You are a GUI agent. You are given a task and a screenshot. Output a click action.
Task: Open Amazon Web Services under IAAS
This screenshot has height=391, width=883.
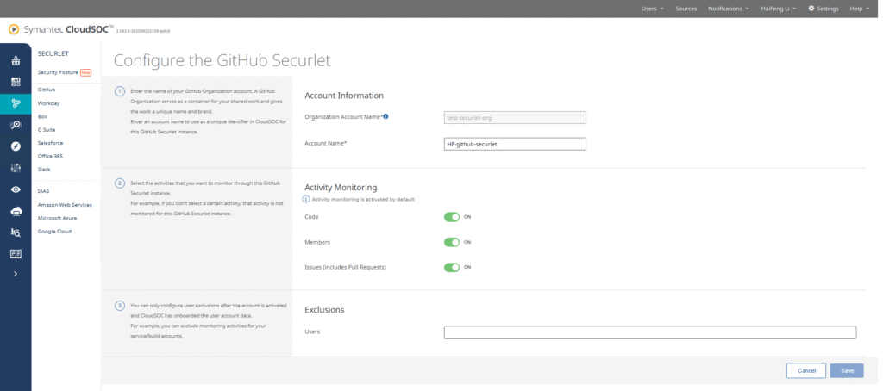coord(65,205)
